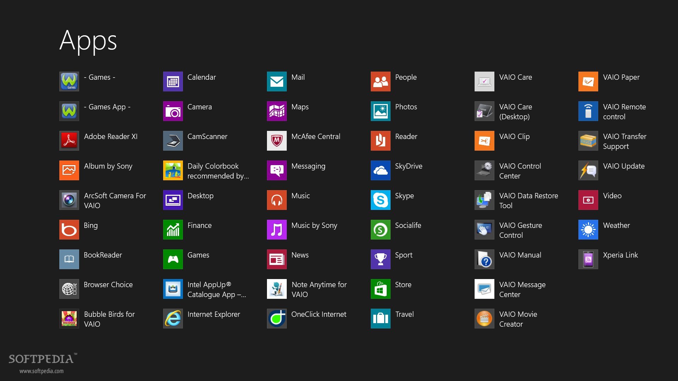Open the Music by Sony icon

click(x=277, y=230)
